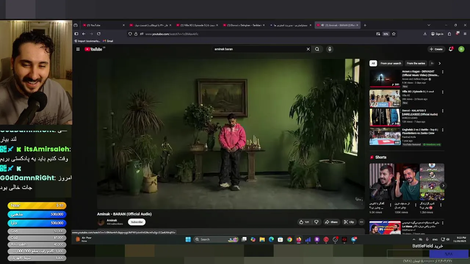Image resolution: width=470 pixels, height=264 pixels.
Task: Open the green account avatar menu
Action: click(461, 49)
